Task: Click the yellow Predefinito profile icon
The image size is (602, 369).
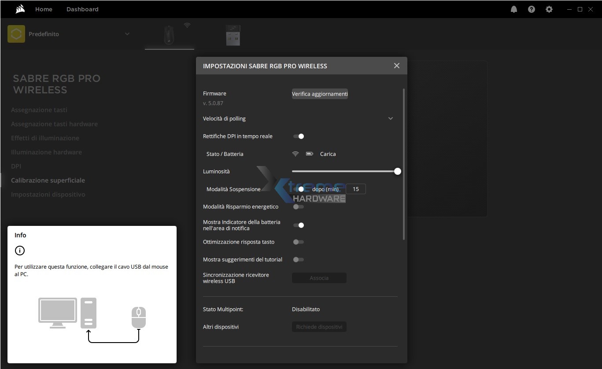Action: [16, 34]
